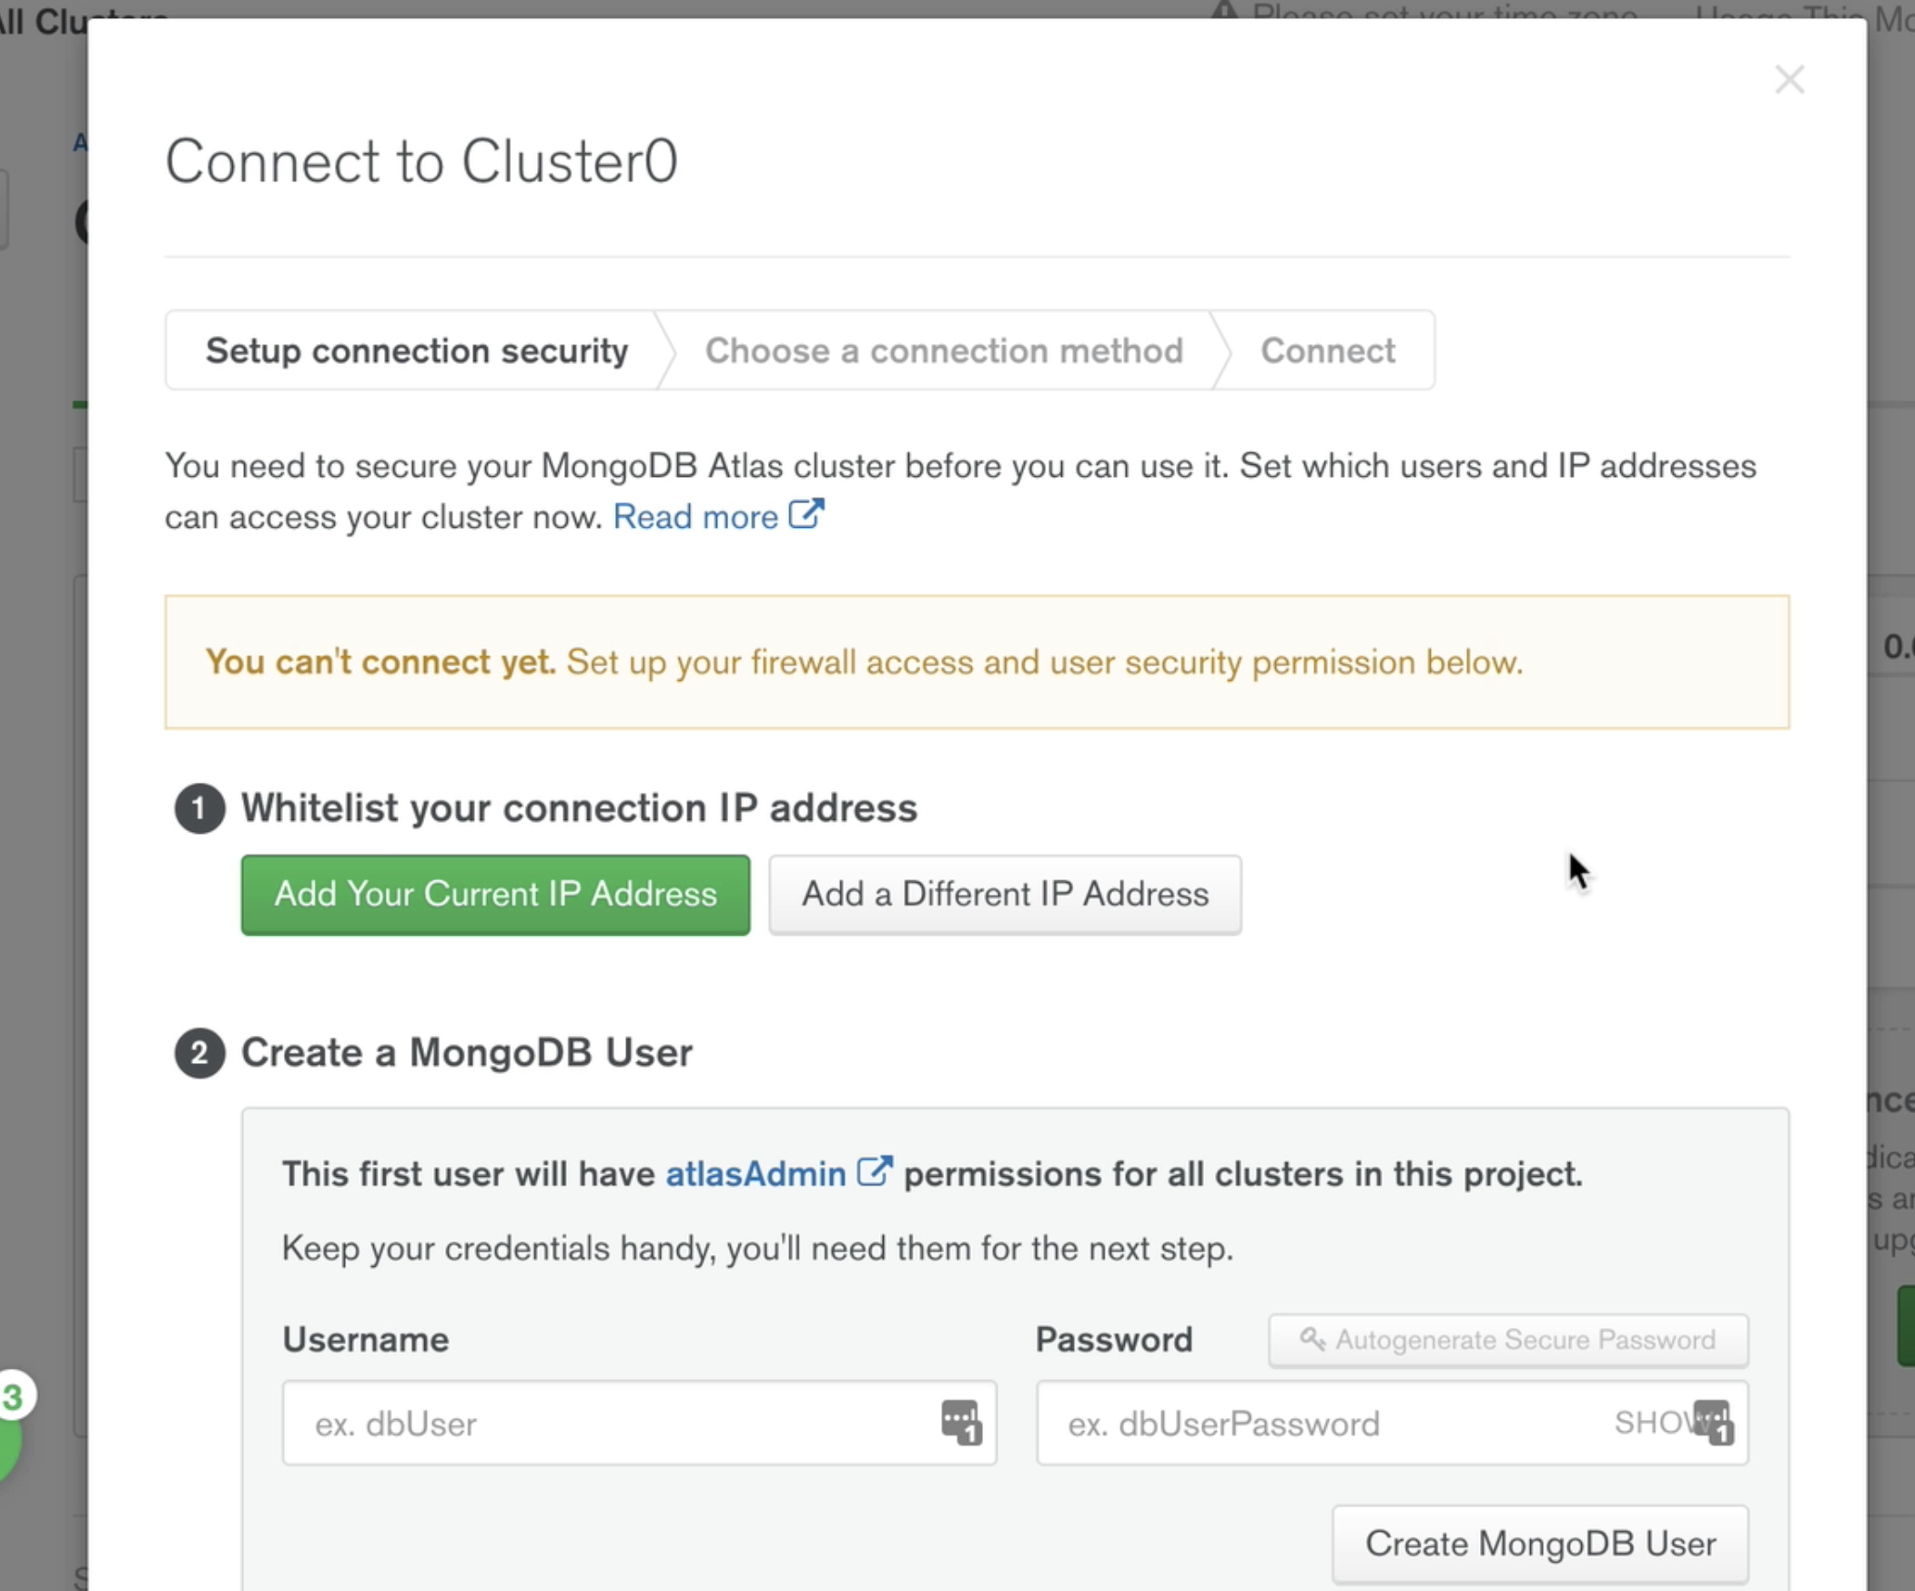This screenshot has height=1591, width=1915.
Task: Click Add a Different IP Address button
Action: (1005, 895)
